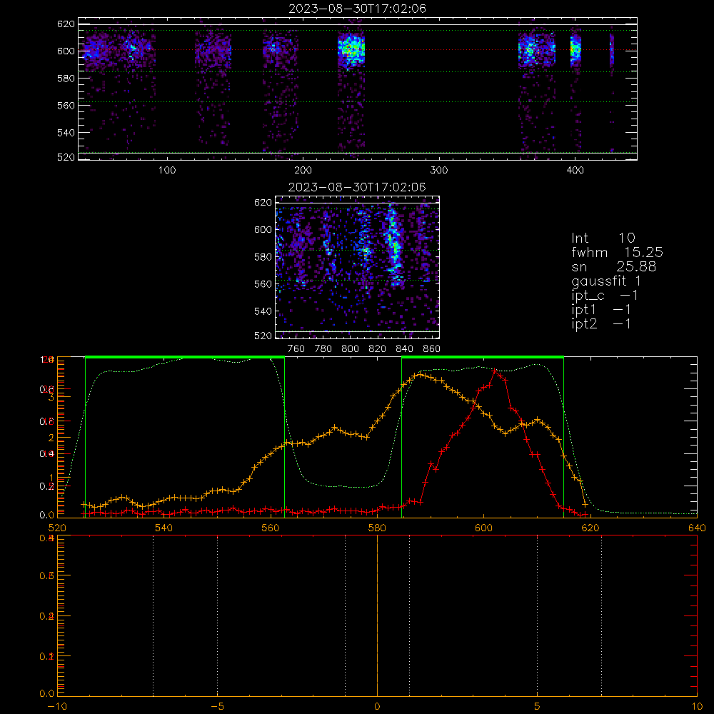714x714 pixels.
Task: Click the narrowest burst at far right of top spectrogram
Action: [x=612, y=50]
